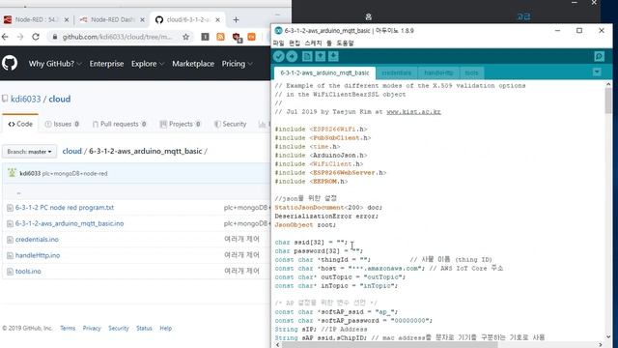
Task: Click the Arduino editor horizontal scrollbar
Action: [x=390, y=345]
